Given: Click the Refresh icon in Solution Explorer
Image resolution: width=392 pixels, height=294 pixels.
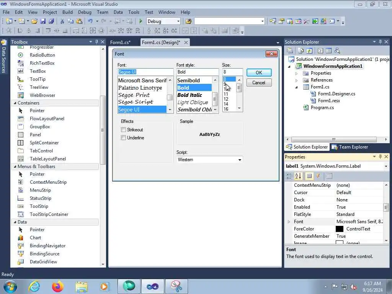Looking at the screenshot, I should click(309, 51).
